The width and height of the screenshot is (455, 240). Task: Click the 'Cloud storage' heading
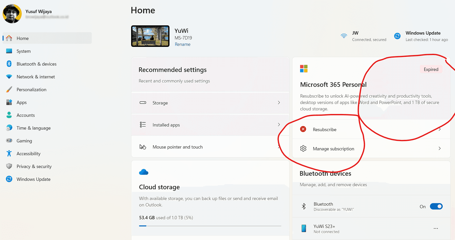159,187
